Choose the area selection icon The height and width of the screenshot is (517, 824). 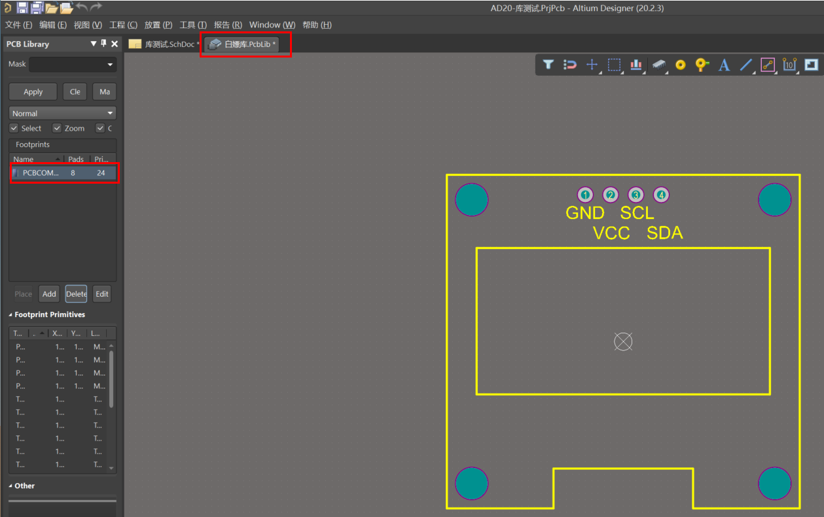[614, 65]
